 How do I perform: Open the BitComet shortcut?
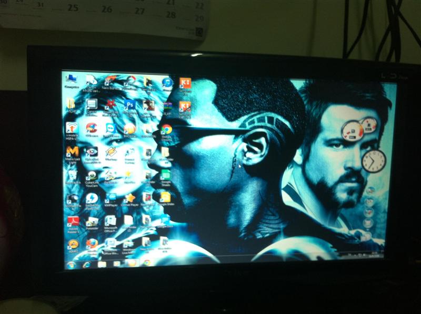[129, 130]
